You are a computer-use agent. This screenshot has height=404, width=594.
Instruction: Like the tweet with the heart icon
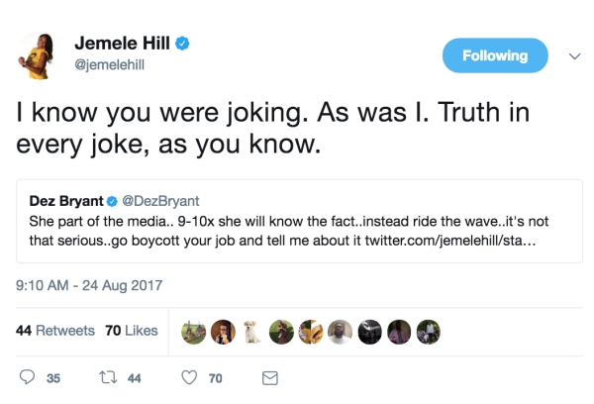click(x=188, y=377)
